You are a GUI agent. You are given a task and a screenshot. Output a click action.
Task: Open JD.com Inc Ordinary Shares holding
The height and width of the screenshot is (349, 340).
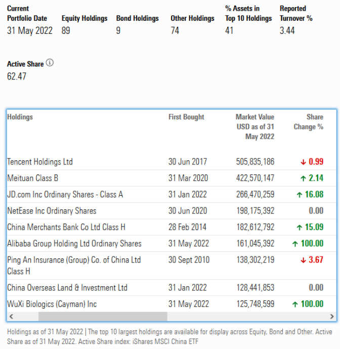tap(65, 194)
